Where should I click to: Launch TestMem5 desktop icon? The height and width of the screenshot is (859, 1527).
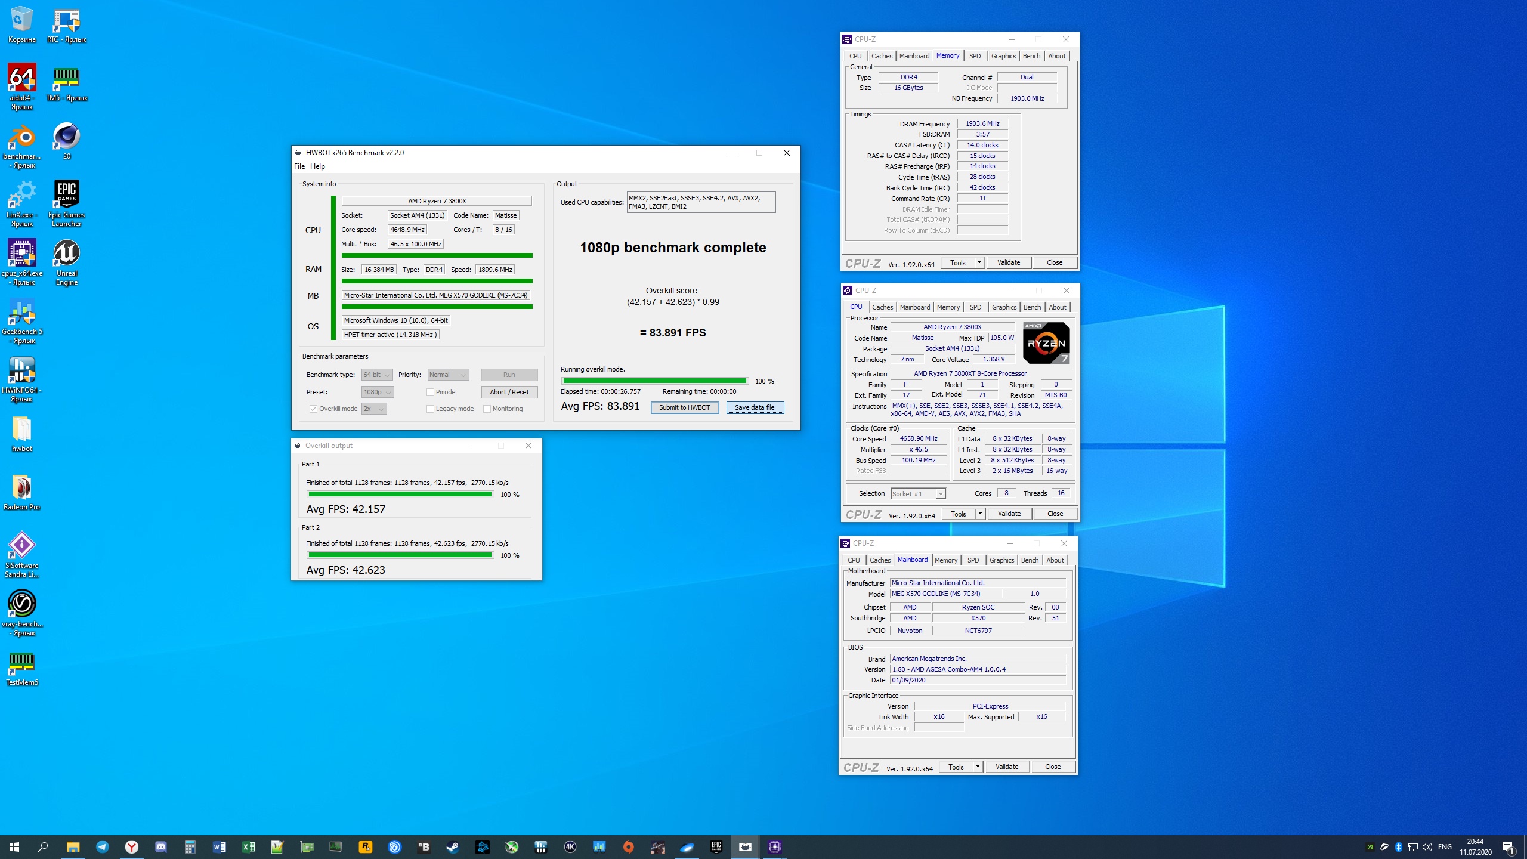(x=22, y=667)
